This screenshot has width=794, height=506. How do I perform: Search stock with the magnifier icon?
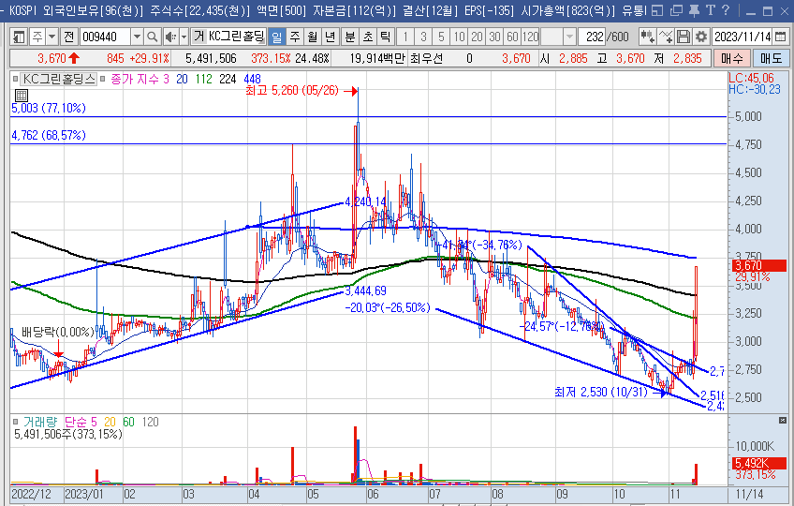152,37
